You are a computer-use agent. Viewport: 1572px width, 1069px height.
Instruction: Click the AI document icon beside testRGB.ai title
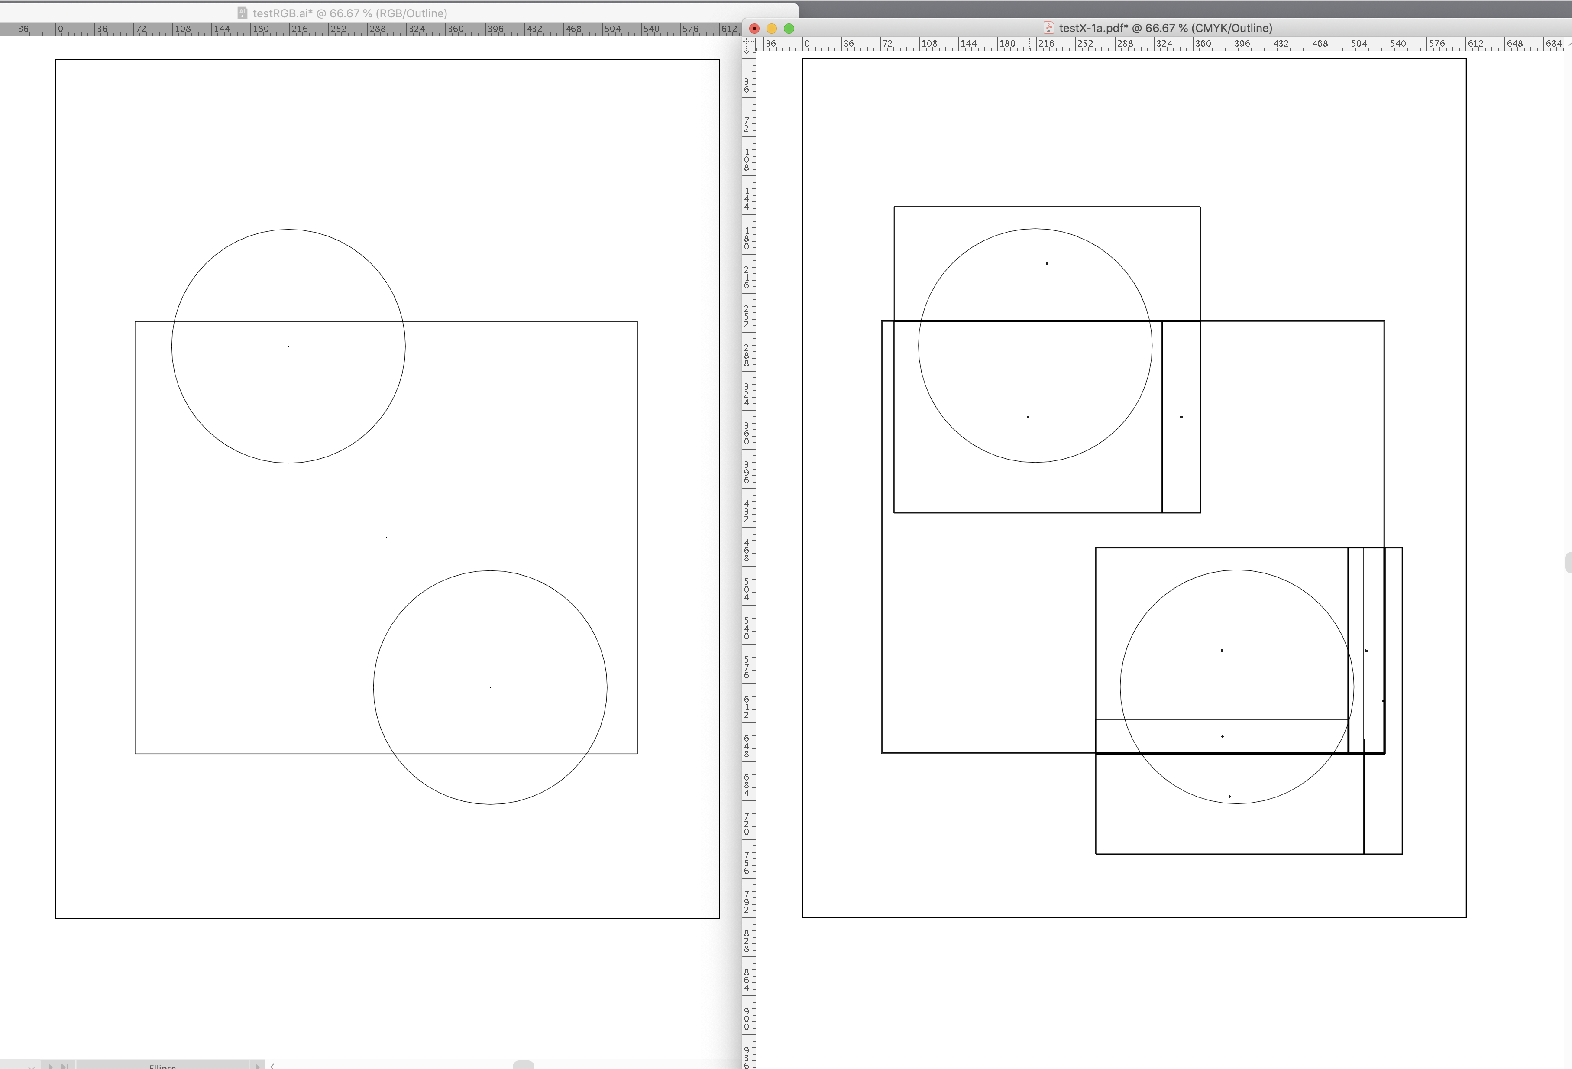pyautogui.click(x=242, y=13)
